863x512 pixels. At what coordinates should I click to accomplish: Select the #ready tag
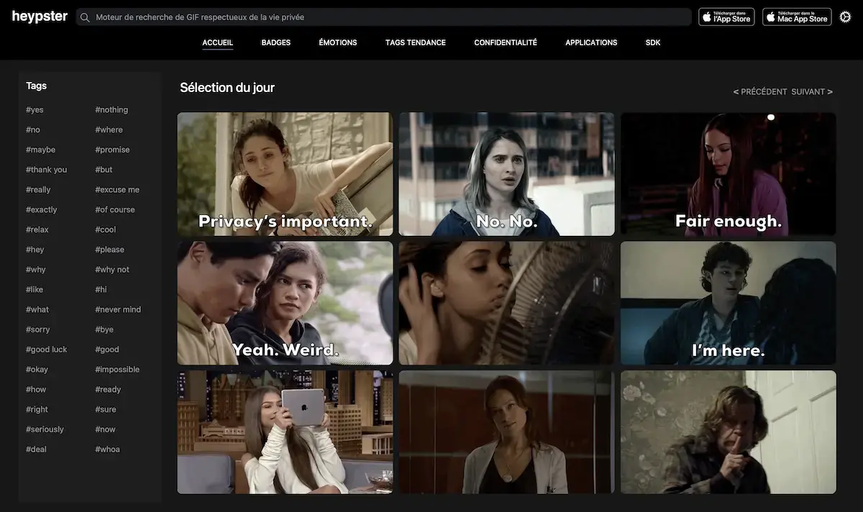pos(108,390)
